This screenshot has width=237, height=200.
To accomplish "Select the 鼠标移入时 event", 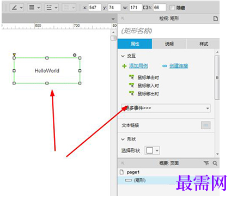I will 148,86.
